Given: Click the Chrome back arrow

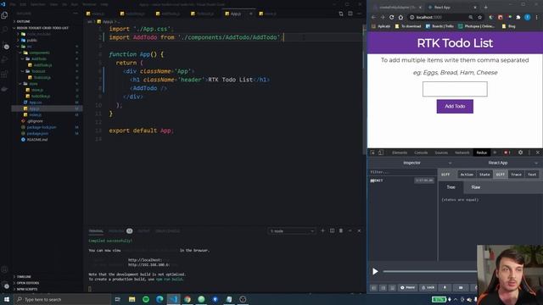Looking at the screenshot, I should coord(373,17).
